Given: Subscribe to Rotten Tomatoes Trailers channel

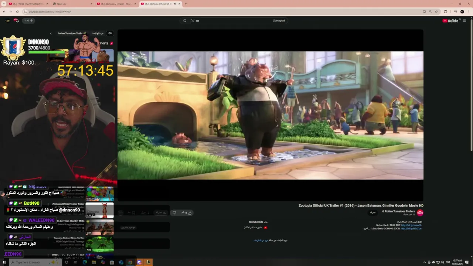Looking at the screenshot, I should [372, 212].
